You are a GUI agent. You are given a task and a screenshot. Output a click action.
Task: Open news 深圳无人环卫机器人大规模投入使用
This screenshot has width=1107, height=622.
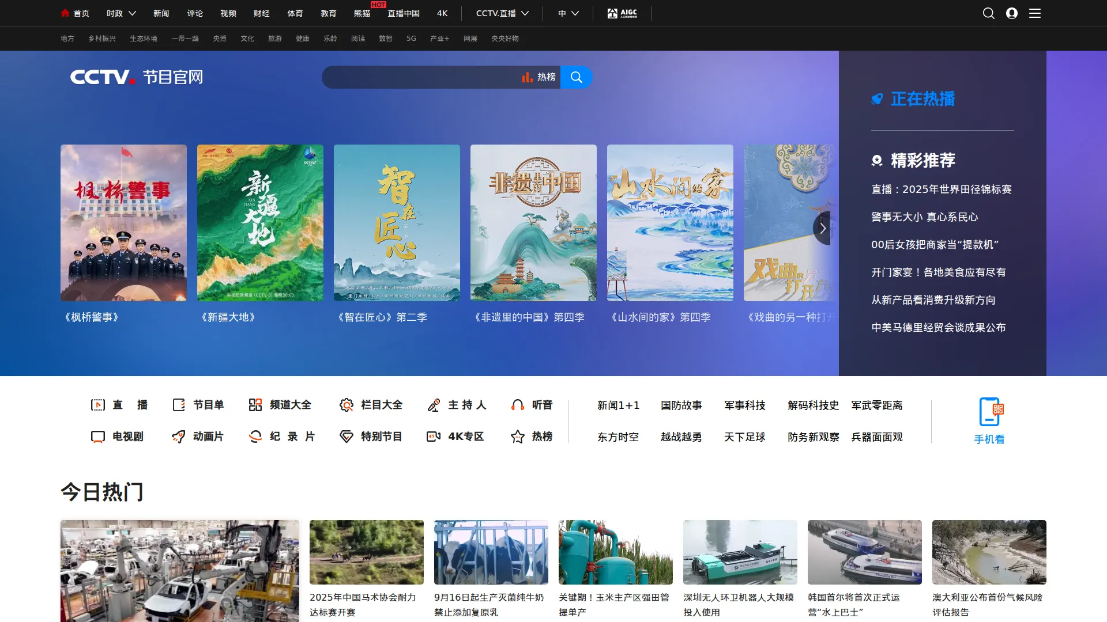tap(739, 605)
